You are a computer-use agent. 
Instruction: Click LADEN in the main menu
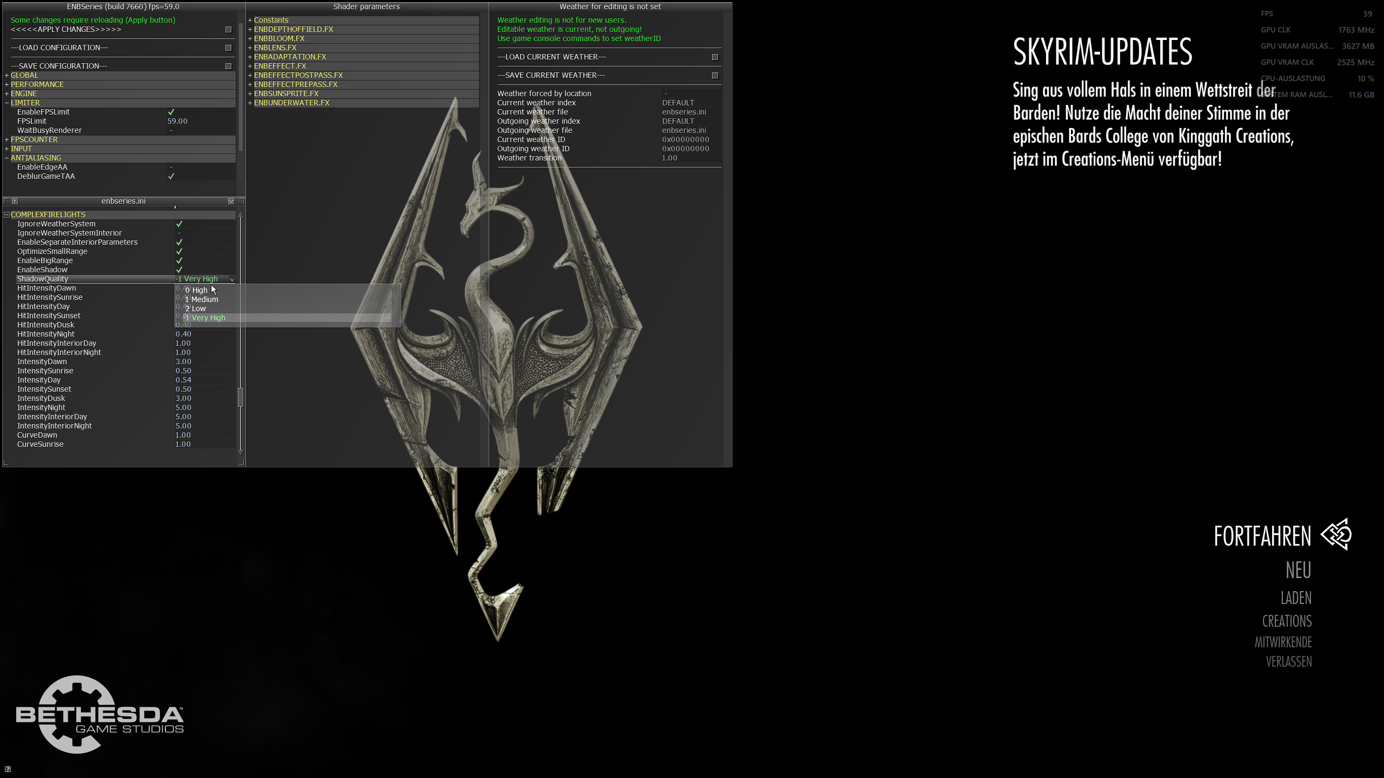click(1296, 598)
